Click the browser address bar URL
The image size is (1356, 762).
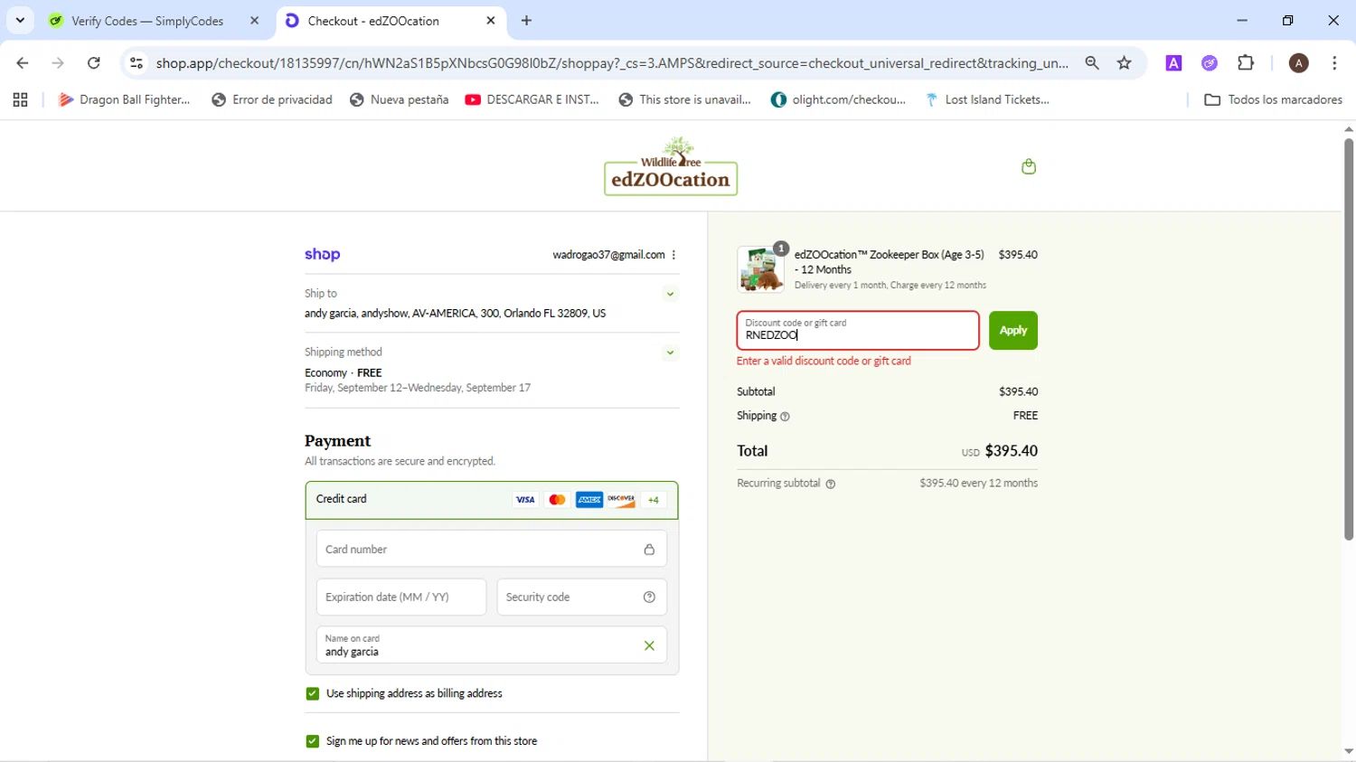click(612, 62)
